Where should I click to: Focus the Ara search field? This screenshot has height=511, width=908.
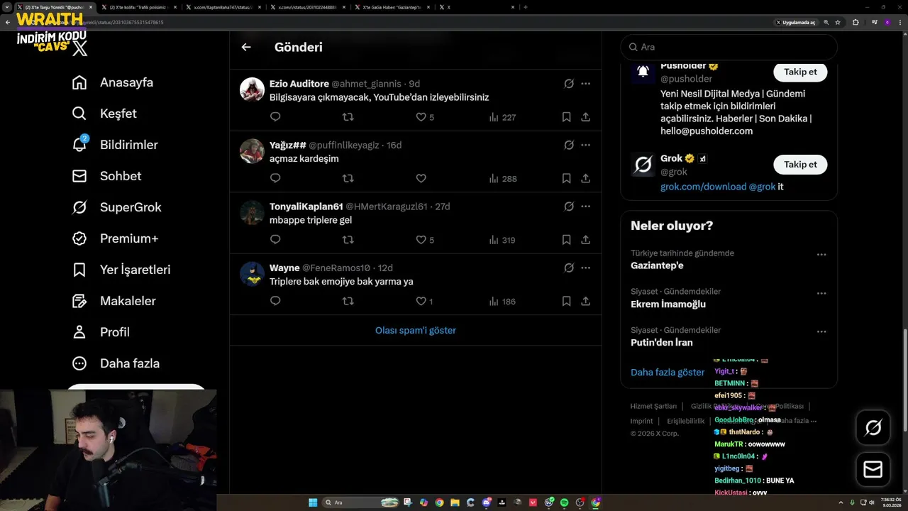pyautogui.click(x=729, y=47)
